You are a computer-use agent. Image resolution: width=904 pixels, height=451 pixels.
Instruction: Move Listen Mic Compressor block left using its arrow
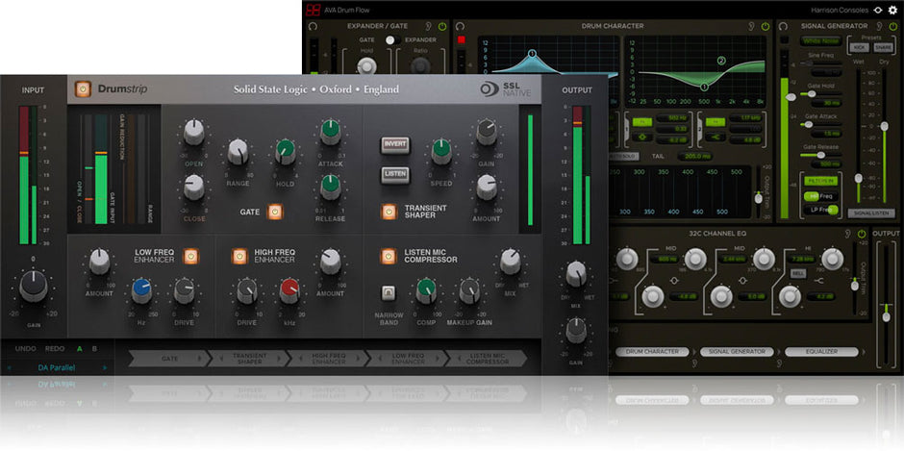coord(460,358)
